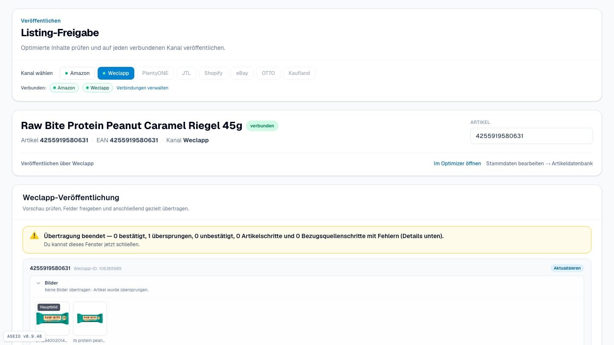The width and height of the screenshot is (614, 345).
Task: Click the Weclapp-ID: 106365985 text
Action: point(98,269)
